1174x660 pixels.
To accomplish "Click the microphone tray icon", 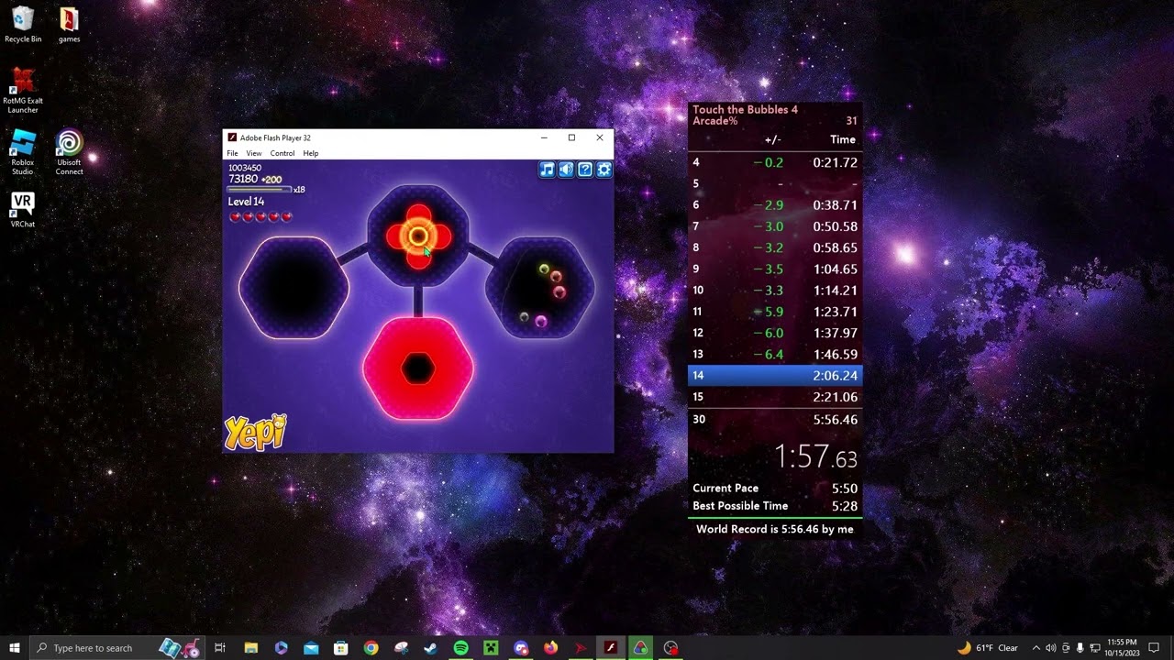I will click(x=1080, y=648).
